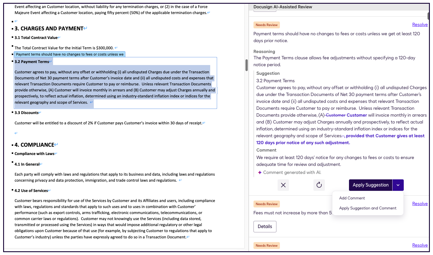Click the struck-through 'Customer' word in the suggestion
Screen dimensions: 433x255
[x=336, y=115]
